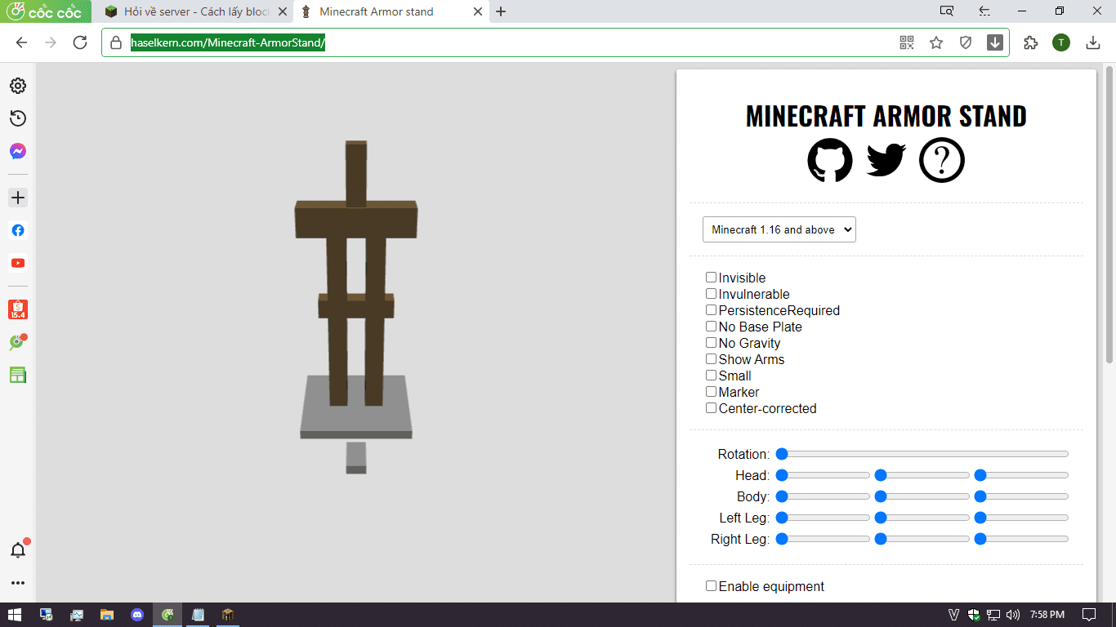Open a new browser tab
The height and width of the screenshot is (627, 1116).
pos(501,11)
